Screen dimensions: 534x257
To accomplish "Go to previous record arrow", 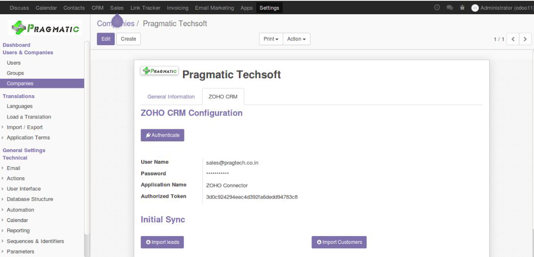I will (x=513, y=39).
